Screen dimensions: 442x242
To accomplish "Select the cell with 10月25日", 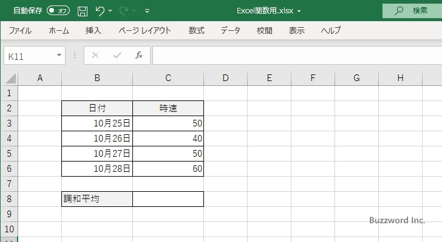I will click(97, 123).
